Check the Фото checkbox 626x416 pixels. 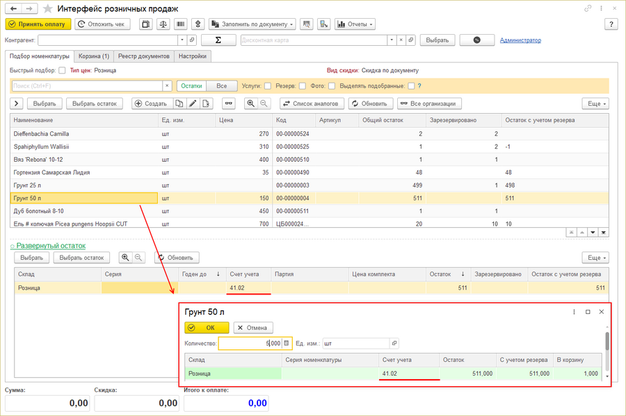(x=332, y=86)
